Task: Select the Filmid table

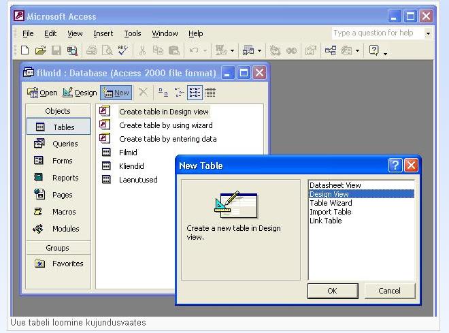Action: coord(128,153)
